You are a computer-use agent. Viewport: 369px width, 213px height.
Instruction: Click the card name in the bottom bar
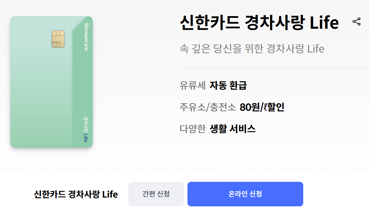(x=76, y=194)
